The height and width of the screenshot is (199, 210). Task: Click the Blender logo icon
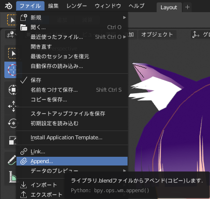pos(8,6)
